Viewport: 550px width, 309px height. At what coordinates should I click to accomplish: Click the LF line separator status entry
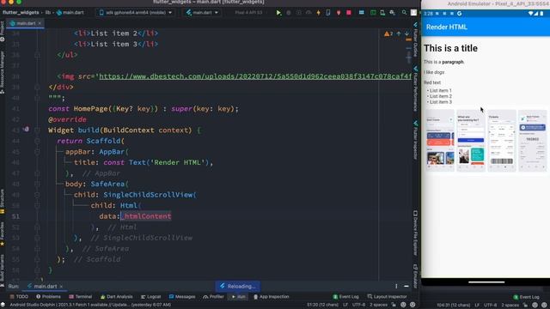[345, 305]
